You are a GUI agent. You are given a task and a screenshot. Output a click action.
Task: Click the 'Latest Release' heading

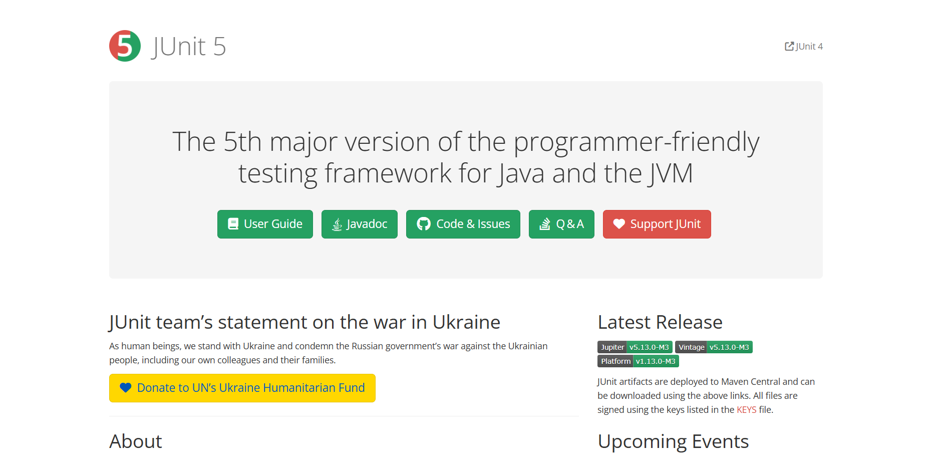pyautogui.click(x=660, y=322)
